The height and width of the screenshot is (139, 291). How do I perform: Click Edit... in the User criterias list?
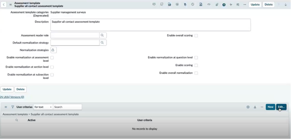coord(281,107)
